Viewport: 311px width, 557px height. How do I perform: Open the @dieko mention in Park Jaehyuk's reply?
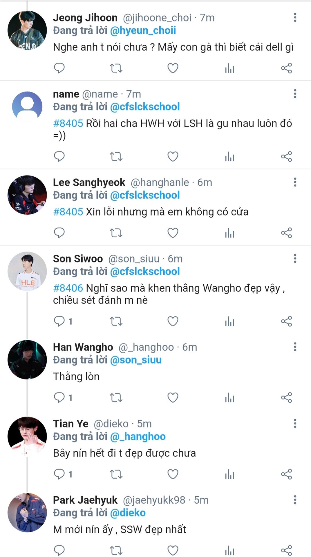point(128,513)
